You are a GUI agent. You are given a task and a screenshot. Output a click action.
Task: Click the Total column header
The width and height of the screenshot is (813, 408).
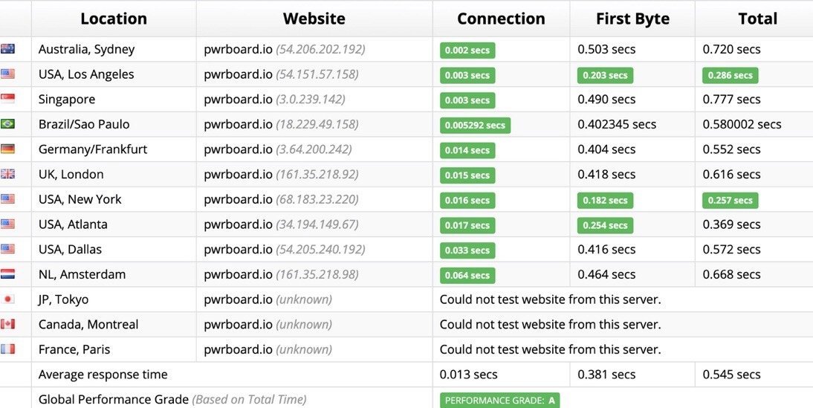[757, 19]
